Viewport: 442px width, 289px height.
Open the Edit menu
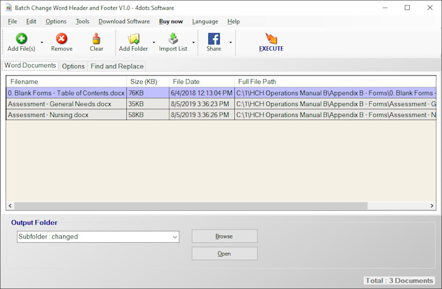click(x=31, y=22)
